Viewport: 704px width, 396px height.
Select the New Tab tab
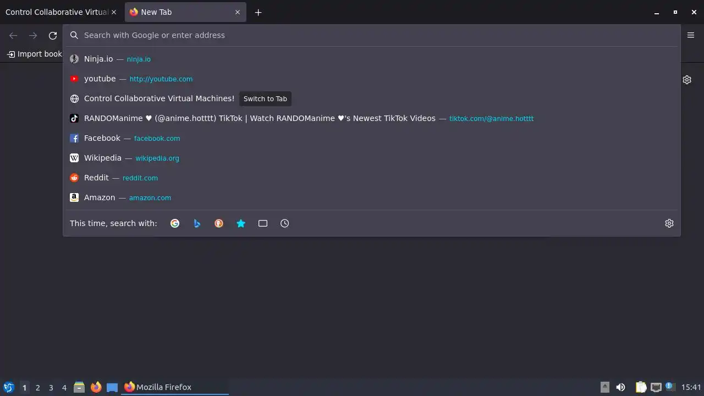coord(185,12)
